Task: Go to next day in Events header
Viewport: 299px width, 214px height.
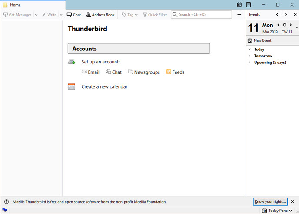Action: click(x=286, y=15)
